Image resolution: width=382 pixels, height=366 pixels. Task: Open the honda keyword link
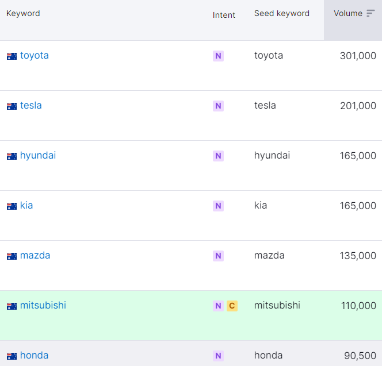tap(35, 355)
